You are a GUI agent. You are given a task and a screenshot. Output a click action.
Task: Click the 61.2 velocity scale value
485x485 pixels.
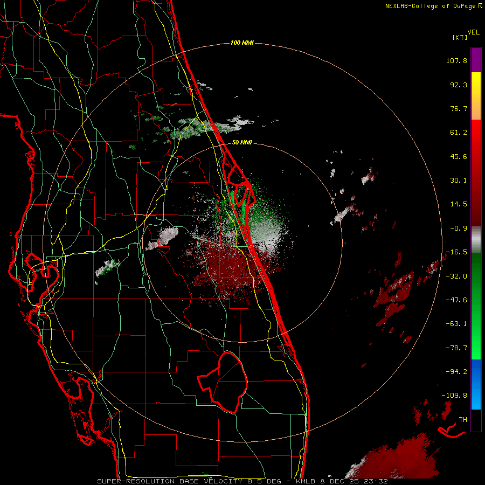459,133
